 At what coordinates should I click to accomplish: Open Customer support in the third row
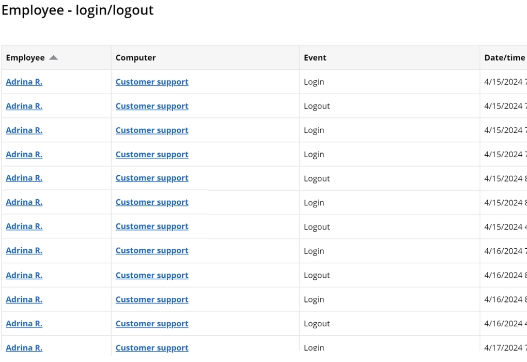(152, 130)
